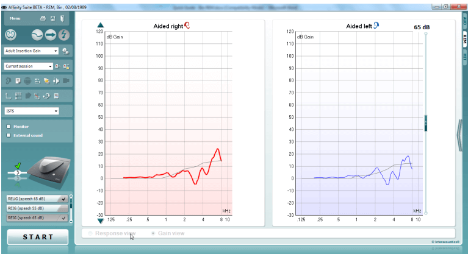Viewport: 468px width, 254px height.
Task: Click the Print icon
Action: (x=43, y=19)
